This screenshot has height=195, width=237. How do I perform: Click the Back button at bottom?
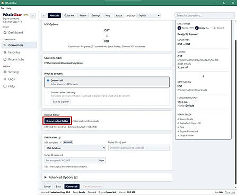click(58, 187)
